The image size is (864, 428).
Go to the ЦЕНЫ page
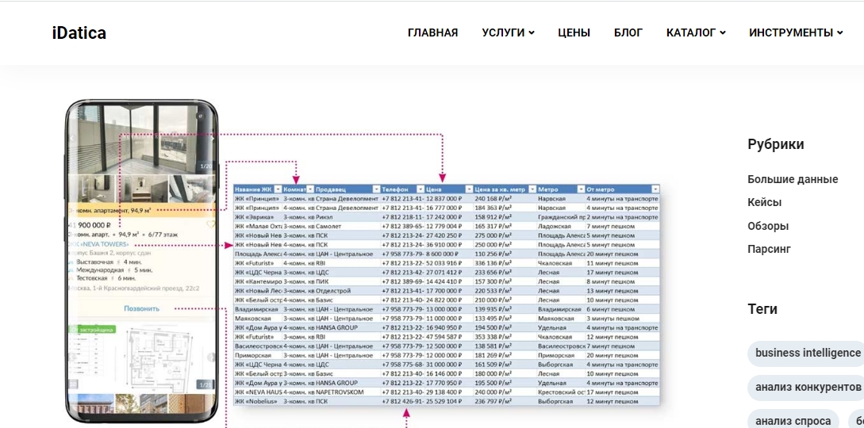(574, 32)
